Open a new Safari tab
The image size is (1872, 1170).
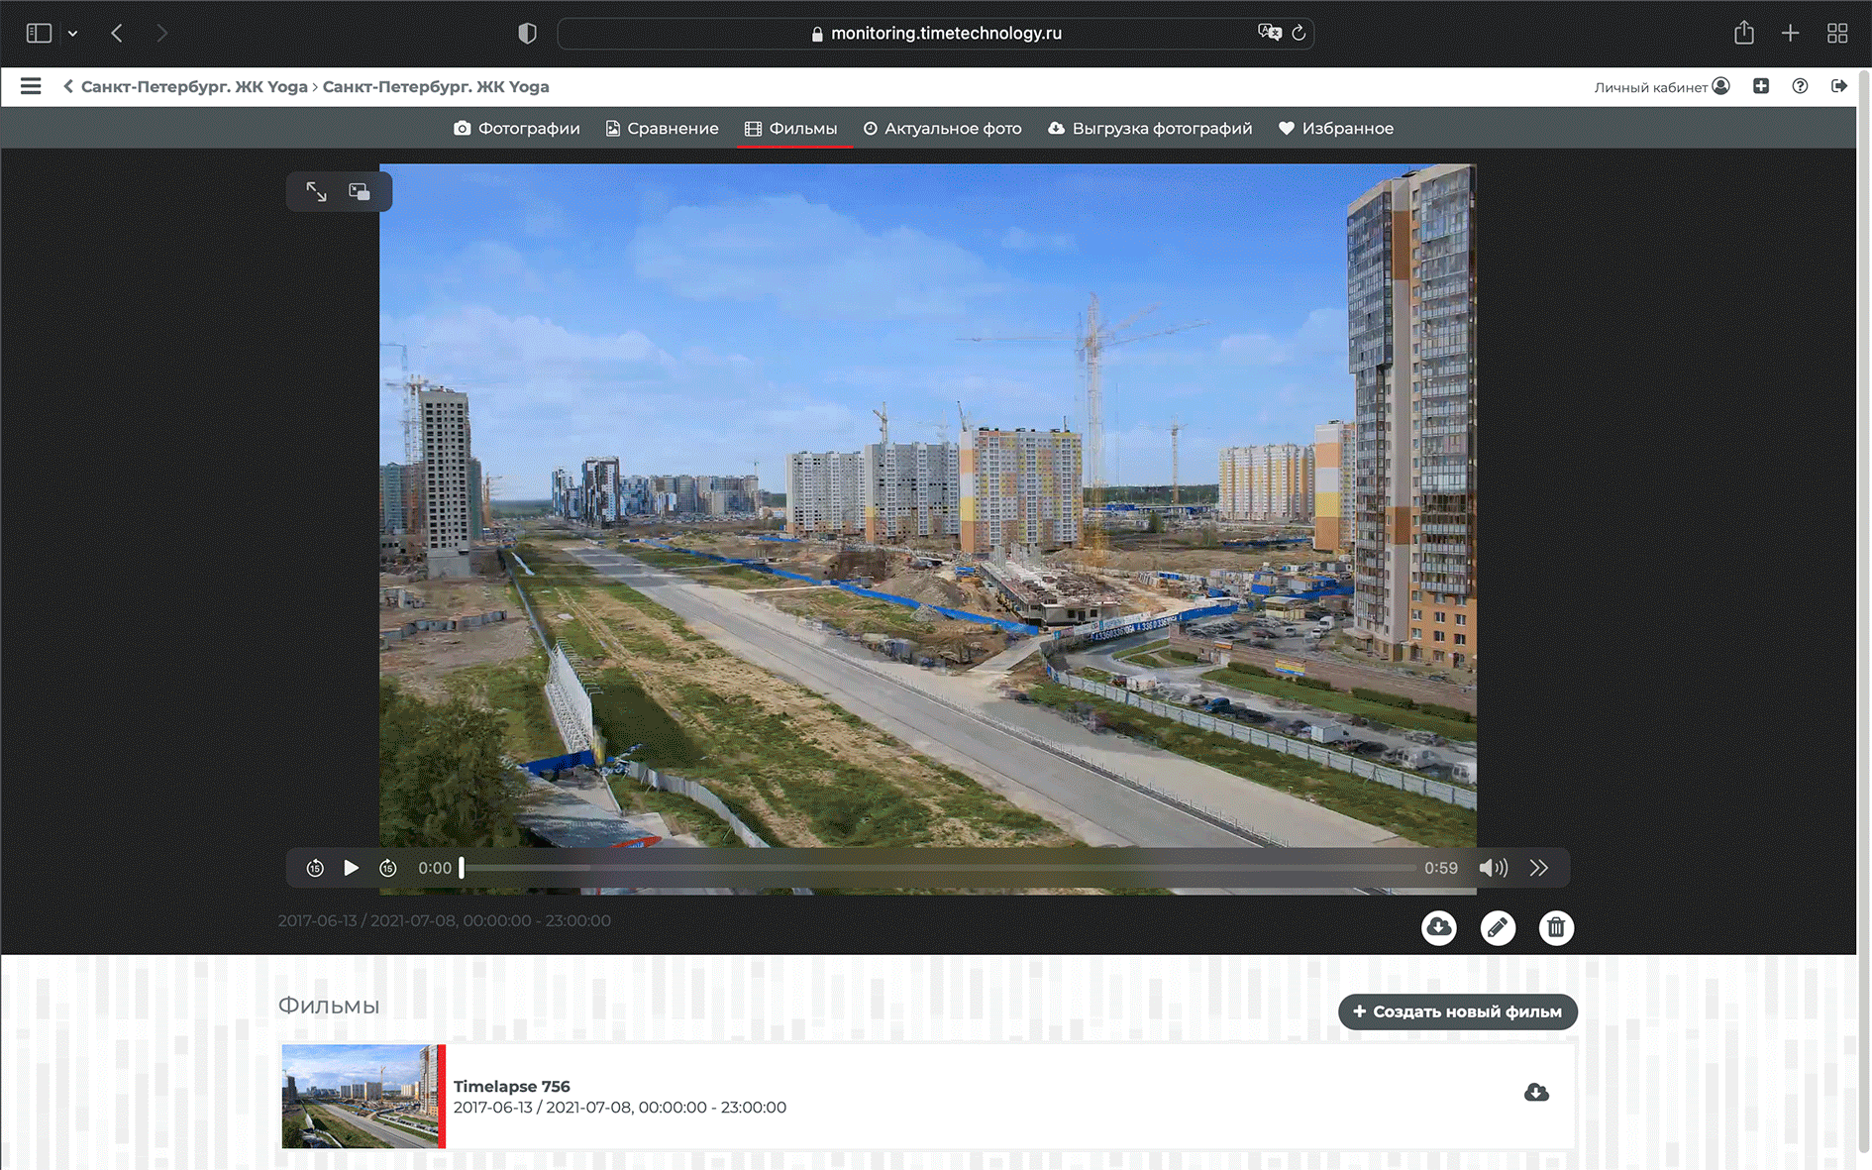(1790, 33)
